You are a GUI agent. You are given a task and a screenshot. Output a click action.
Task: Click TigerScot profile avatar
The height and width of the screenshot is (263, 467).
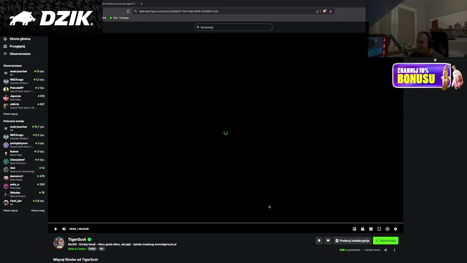(x=59, y=243)
